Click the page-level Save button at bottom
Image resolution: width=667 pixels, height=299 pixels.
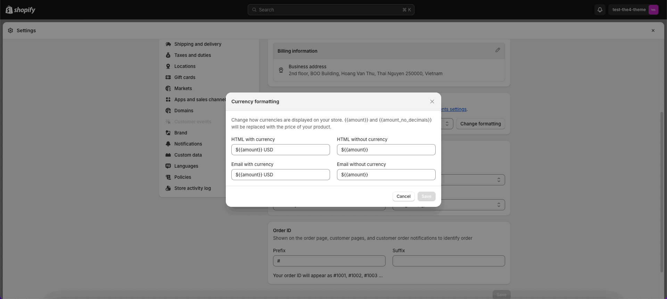(501, 294)
